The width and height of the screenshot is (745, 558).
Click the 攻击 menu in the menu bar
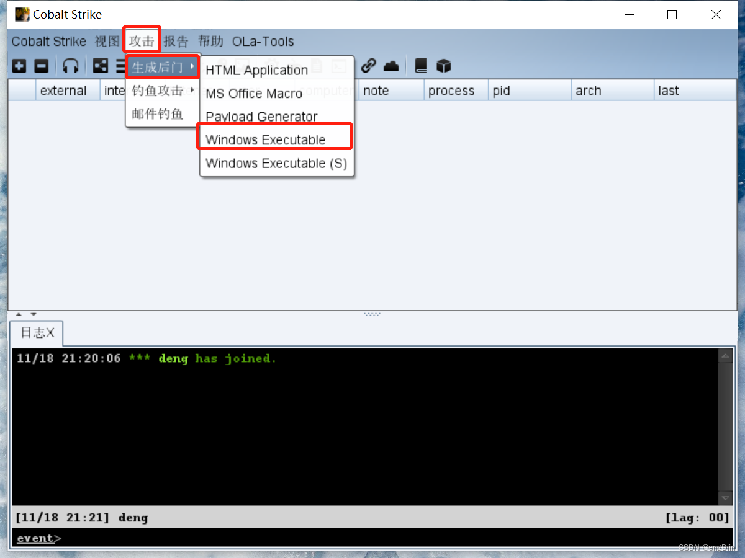(142, 42)
